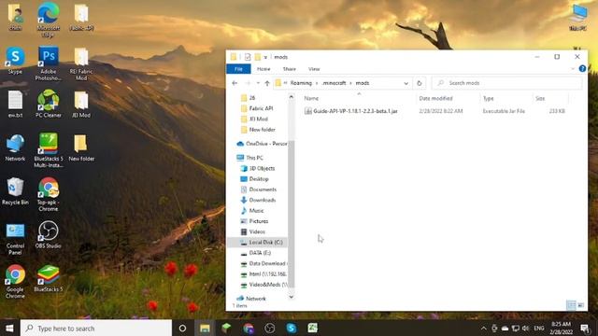Click the Cortana circle in taskbar
The image size is (598, 336).
182,328
